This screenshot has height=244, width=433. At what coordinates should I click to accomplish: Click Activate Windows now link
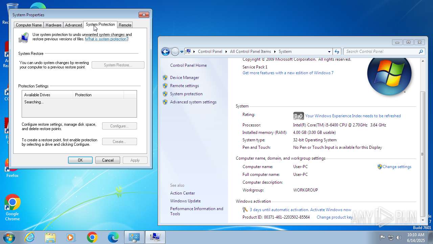tap(331, 210)
